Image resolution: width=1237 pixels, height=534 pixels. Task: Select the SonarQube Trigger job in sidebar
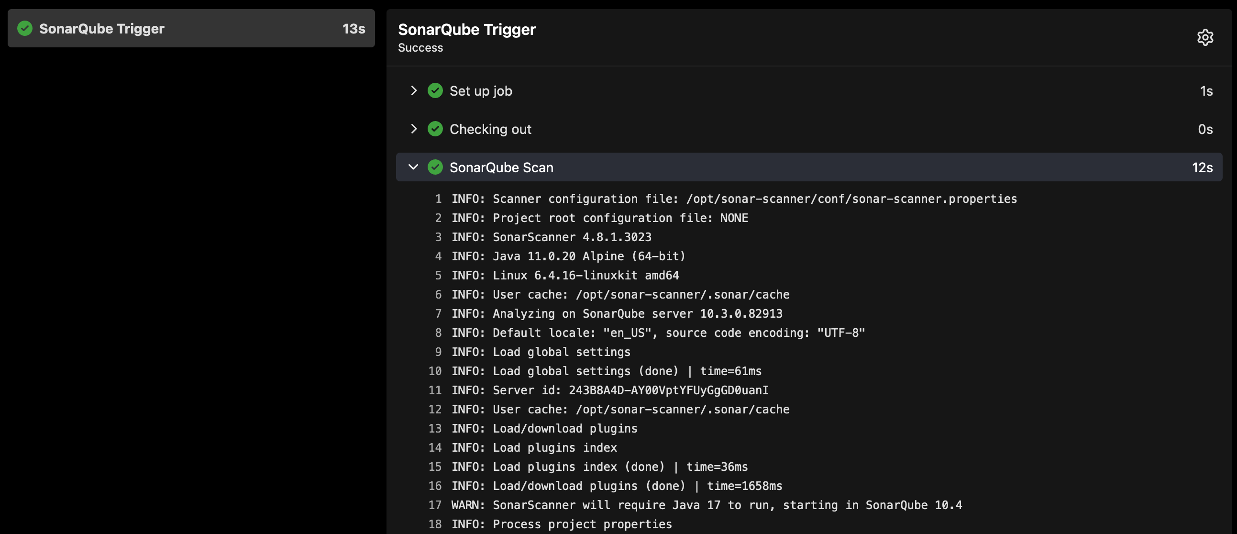coord(191,28)
